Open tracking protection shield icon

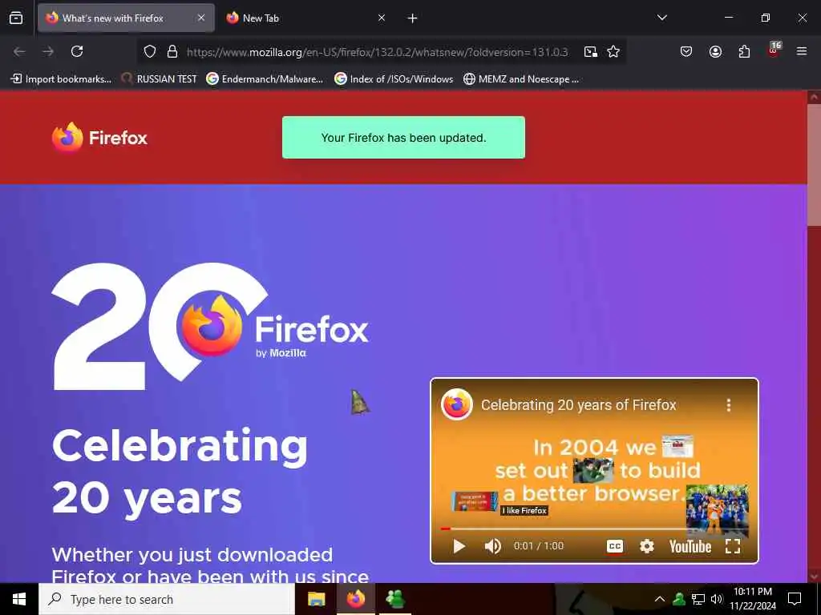pos(150,51)
